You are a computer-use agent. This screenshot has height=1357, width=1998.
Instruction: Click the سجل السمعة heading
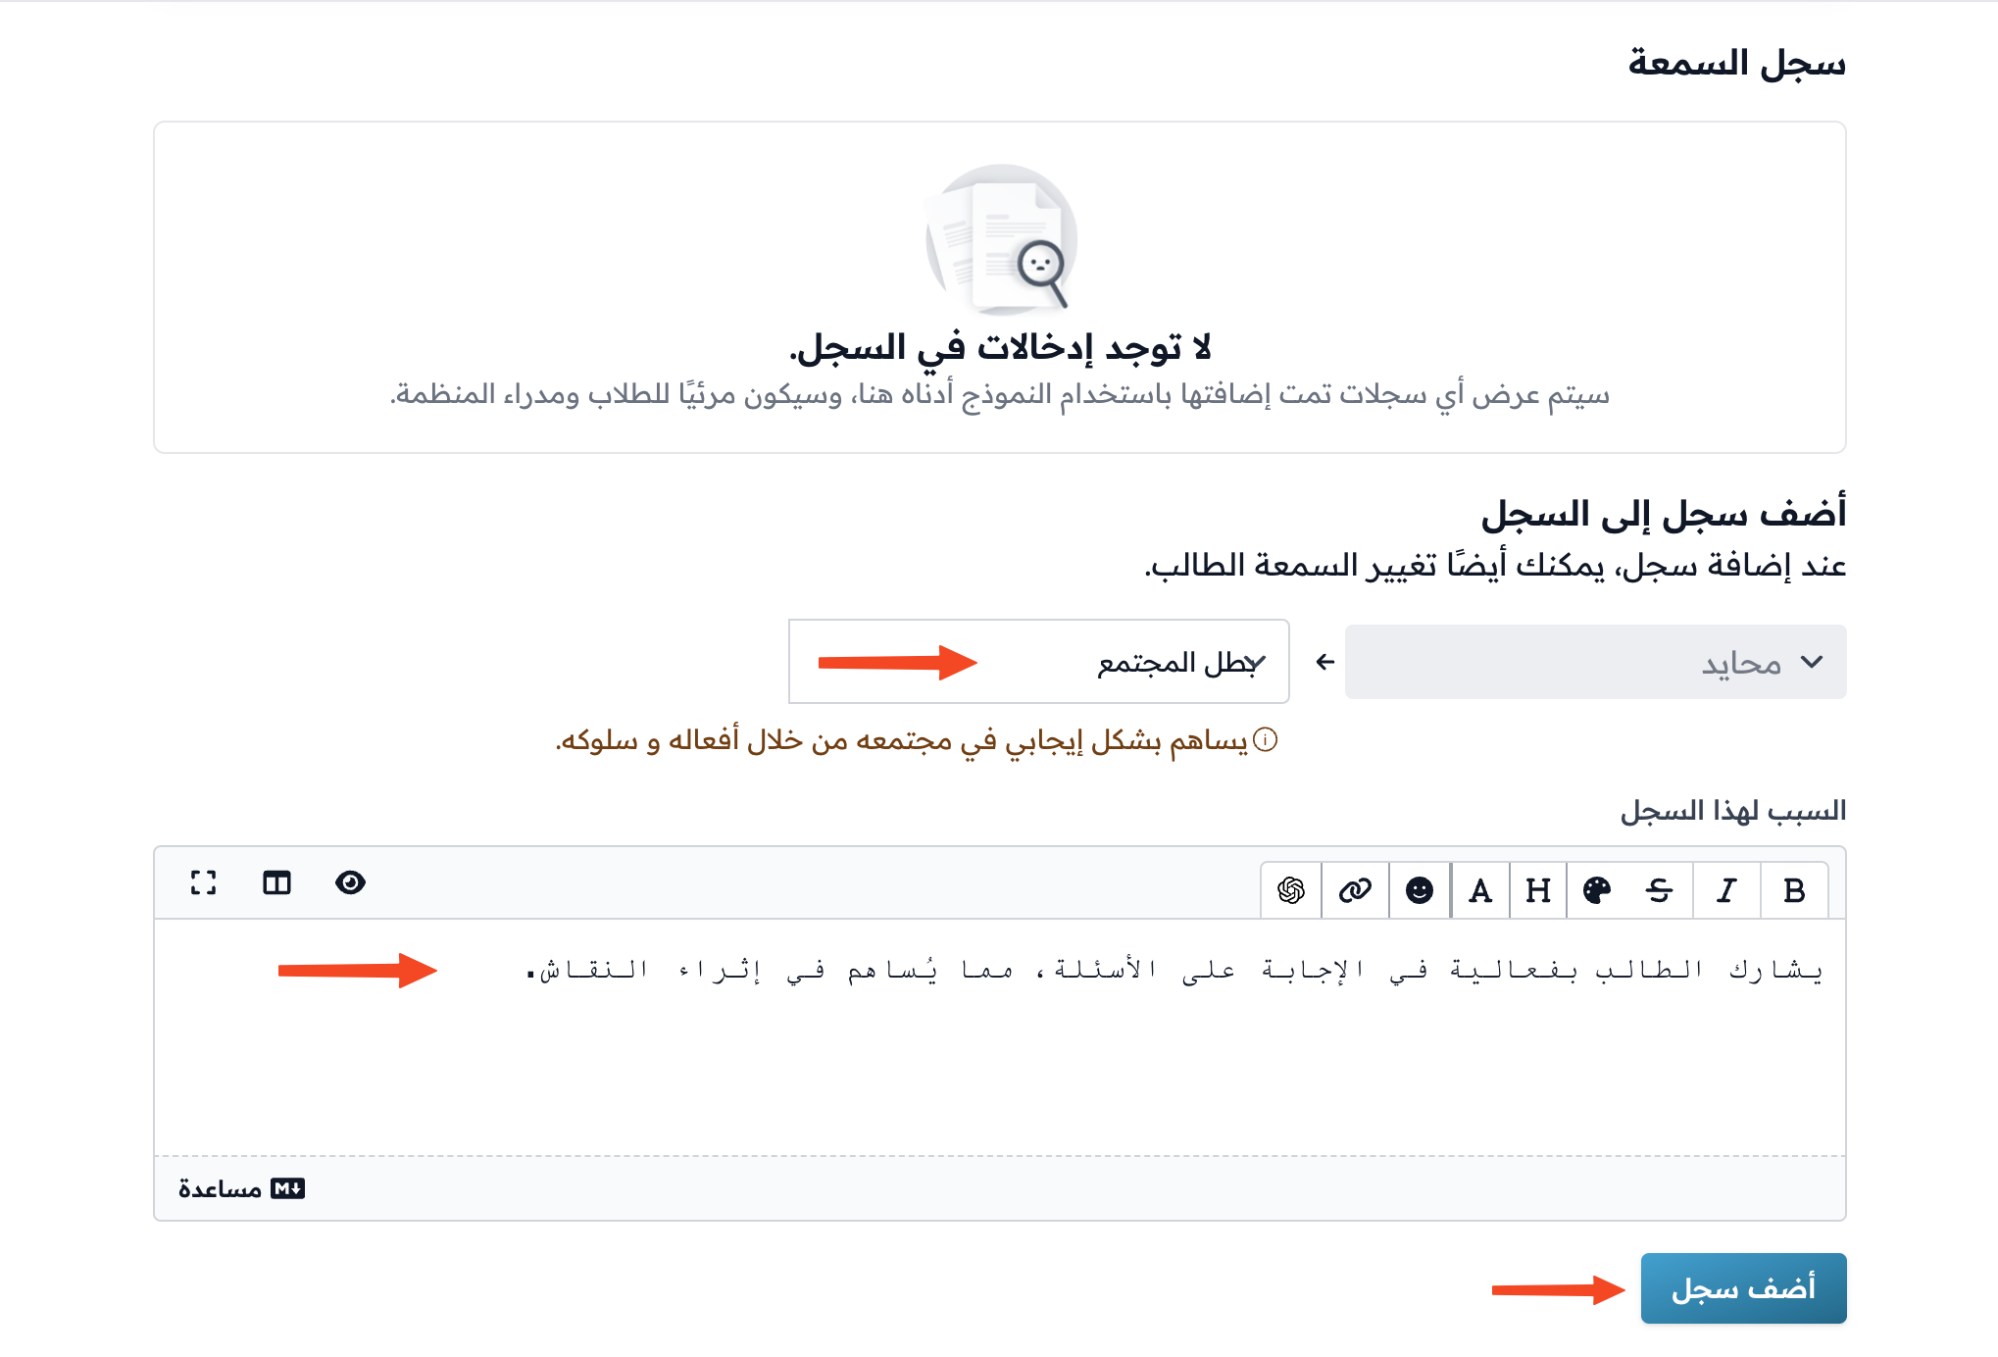[x=1737, y=63]
